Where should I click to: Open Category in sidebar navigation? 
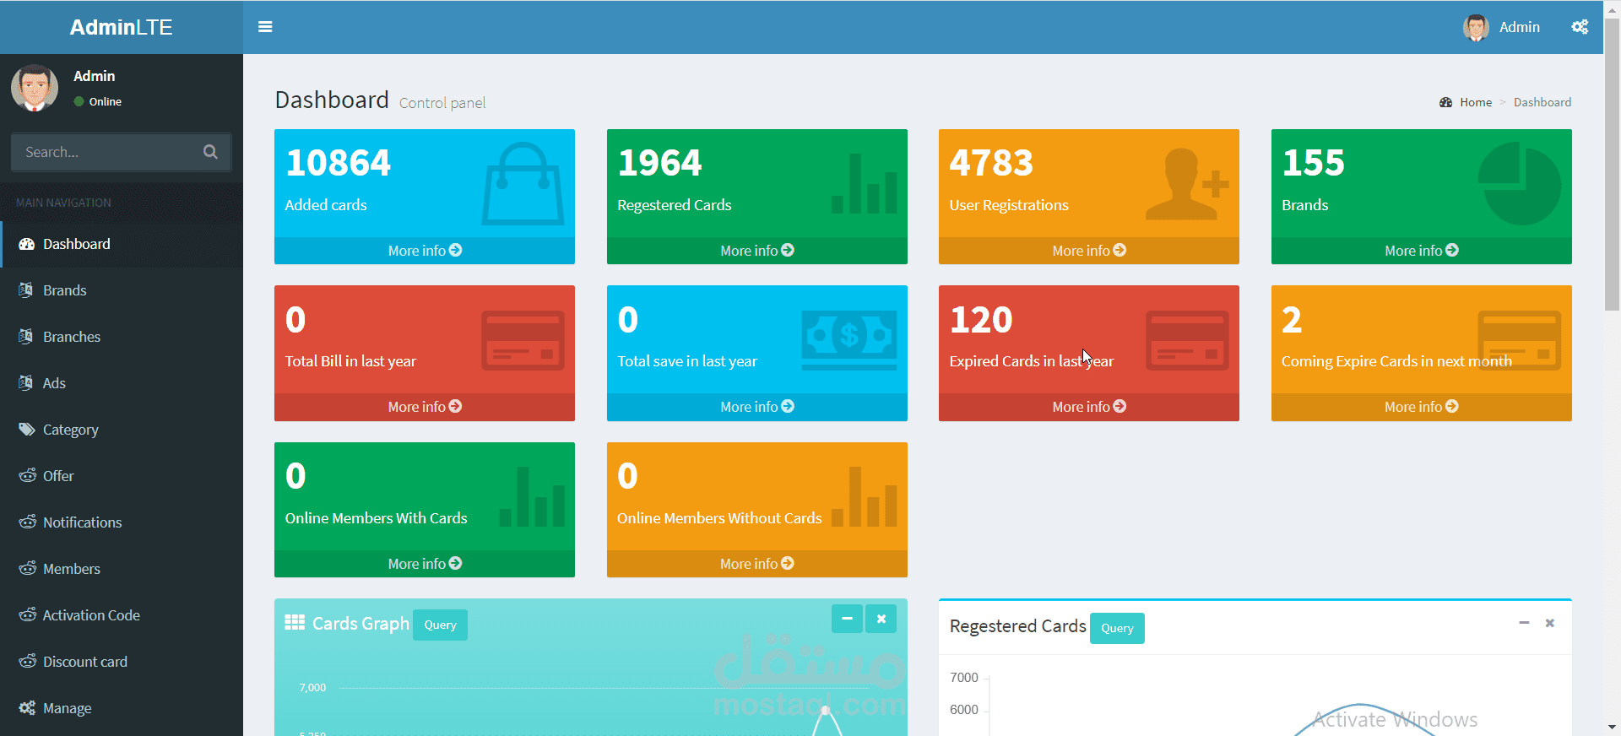(x=122, y=430)
